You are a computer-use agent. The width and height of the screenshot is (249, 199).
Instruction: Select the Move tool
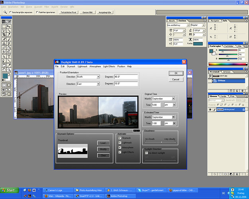[9, 26]
